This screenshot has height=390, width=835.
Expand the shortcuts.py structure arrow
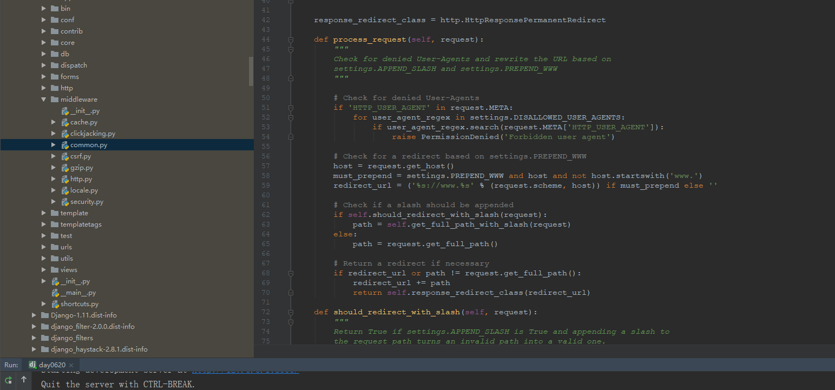44,304
